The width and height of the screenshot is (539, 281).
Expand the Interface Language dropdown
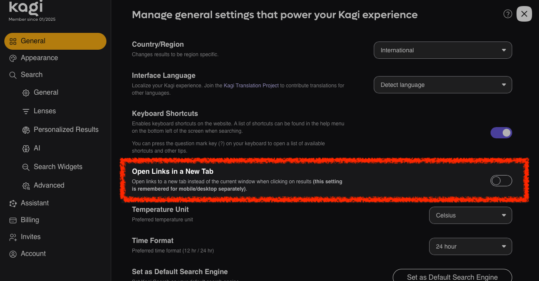pyautogui.click(x=443, y=85)
